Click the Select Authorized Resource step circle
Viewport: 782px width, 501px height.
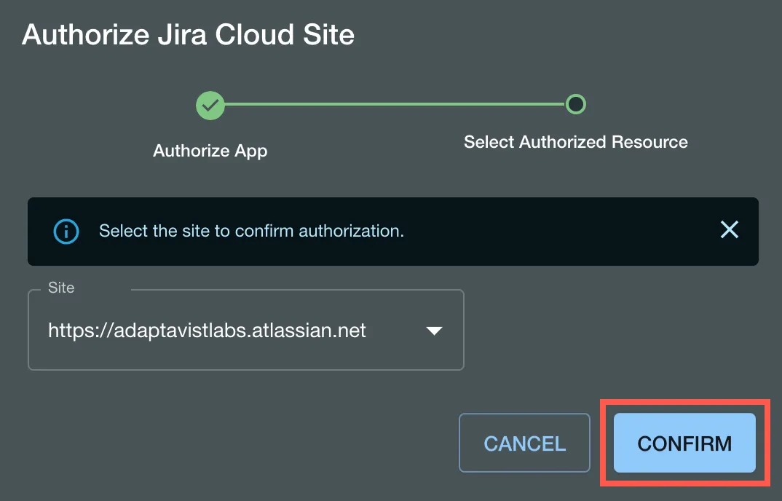coord(575,104)
